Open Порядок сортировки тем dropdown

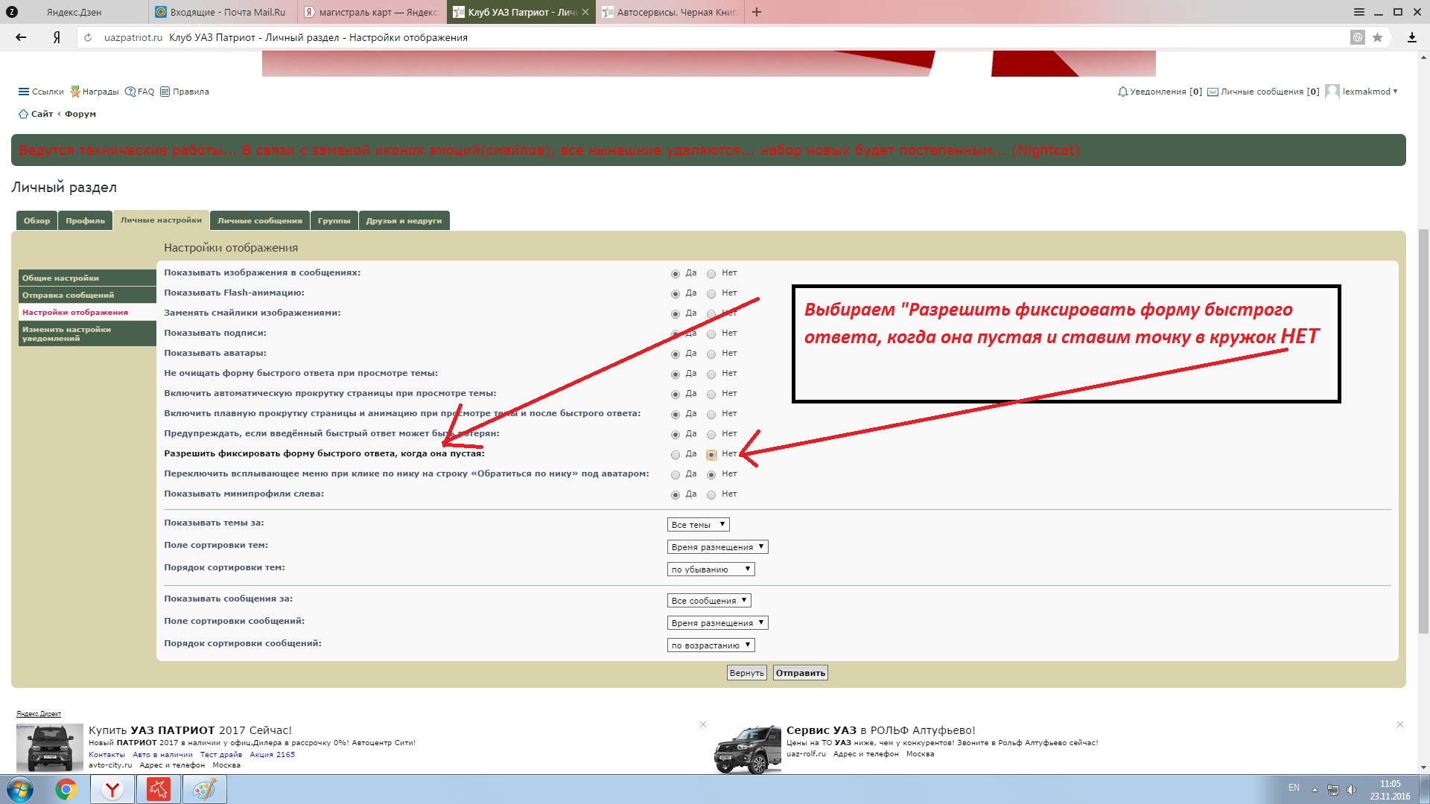711,569
